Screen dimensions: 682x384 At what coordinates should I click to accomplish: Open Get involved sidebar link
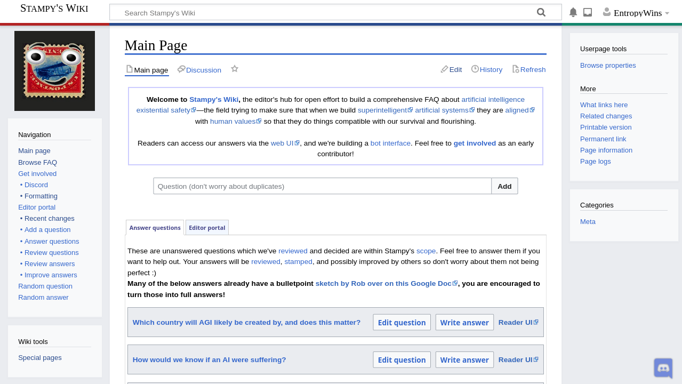[37, 173]
